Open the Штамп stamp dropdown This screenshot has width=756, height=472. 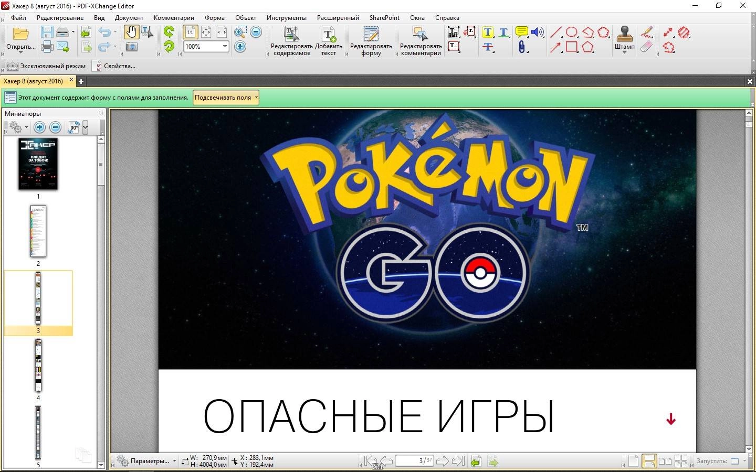click(624, 52)
